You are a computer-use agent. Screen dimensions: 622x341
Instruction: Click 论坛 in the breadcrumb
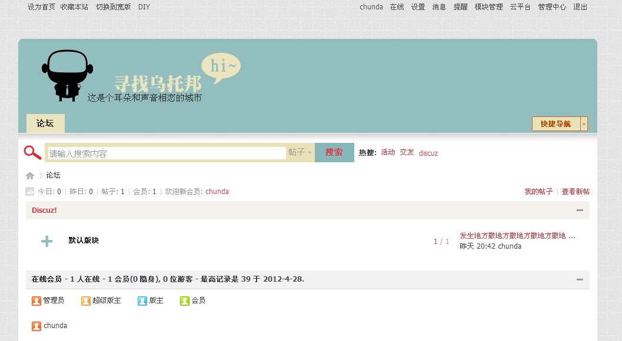click(53, 175)
